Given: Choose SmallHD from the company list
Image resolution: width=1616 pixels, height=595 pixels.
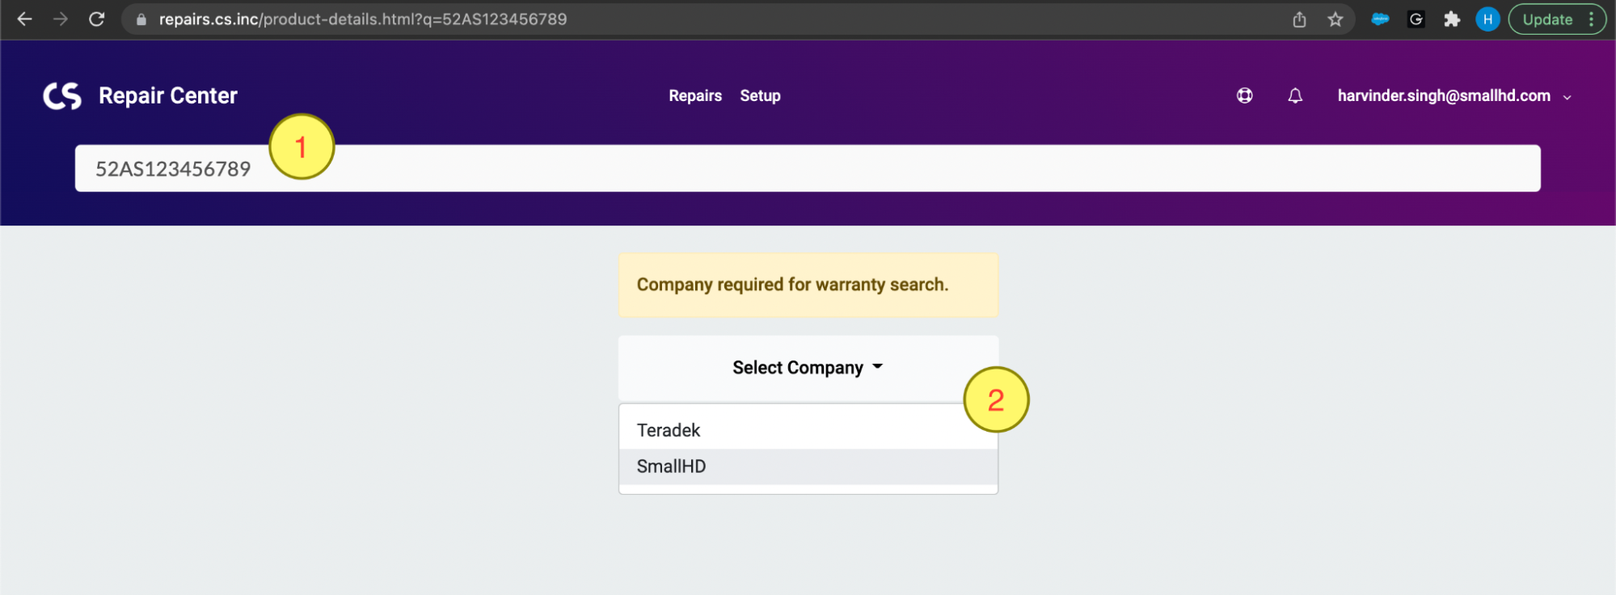Looking at the screenshot, I should [671, 466].
